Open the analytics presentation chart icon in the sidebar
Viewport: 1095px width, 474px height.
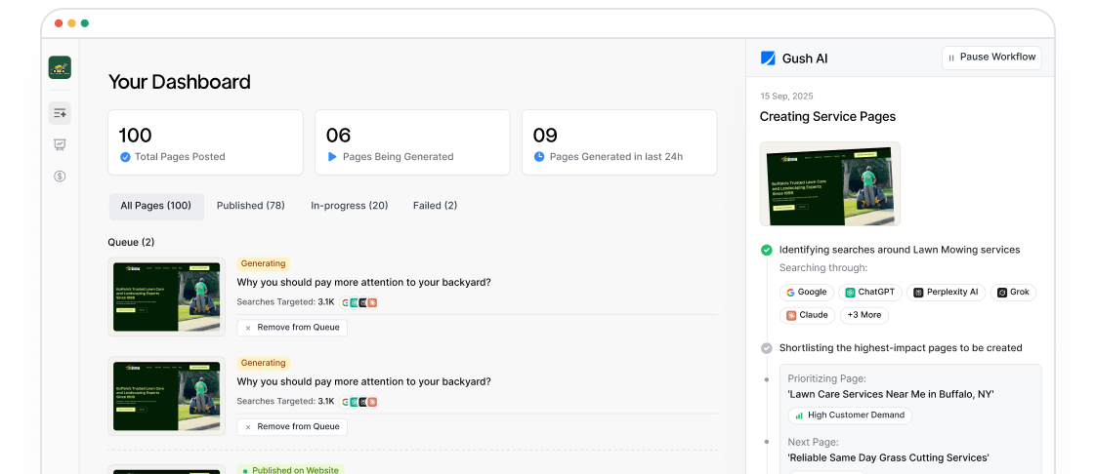(60, 144)
